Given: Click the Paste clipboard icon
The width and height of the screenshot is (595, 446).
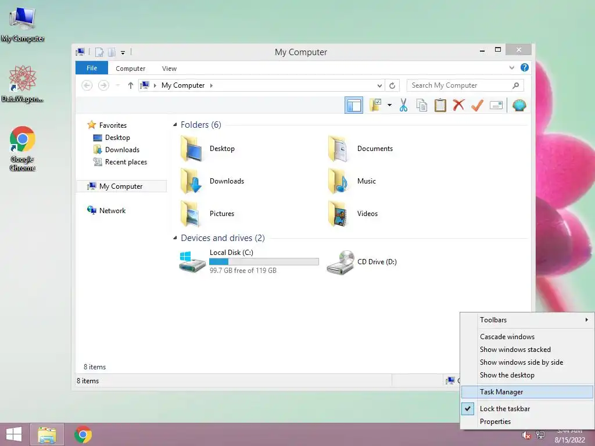Looking at the screenshot, I should pyautogui.click(x=440, y=105).
